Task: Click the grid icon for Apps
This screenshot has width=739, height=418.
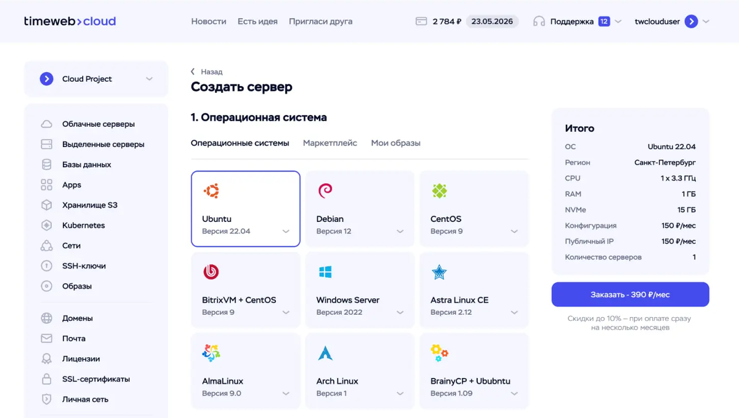Action: click(47, 185)
